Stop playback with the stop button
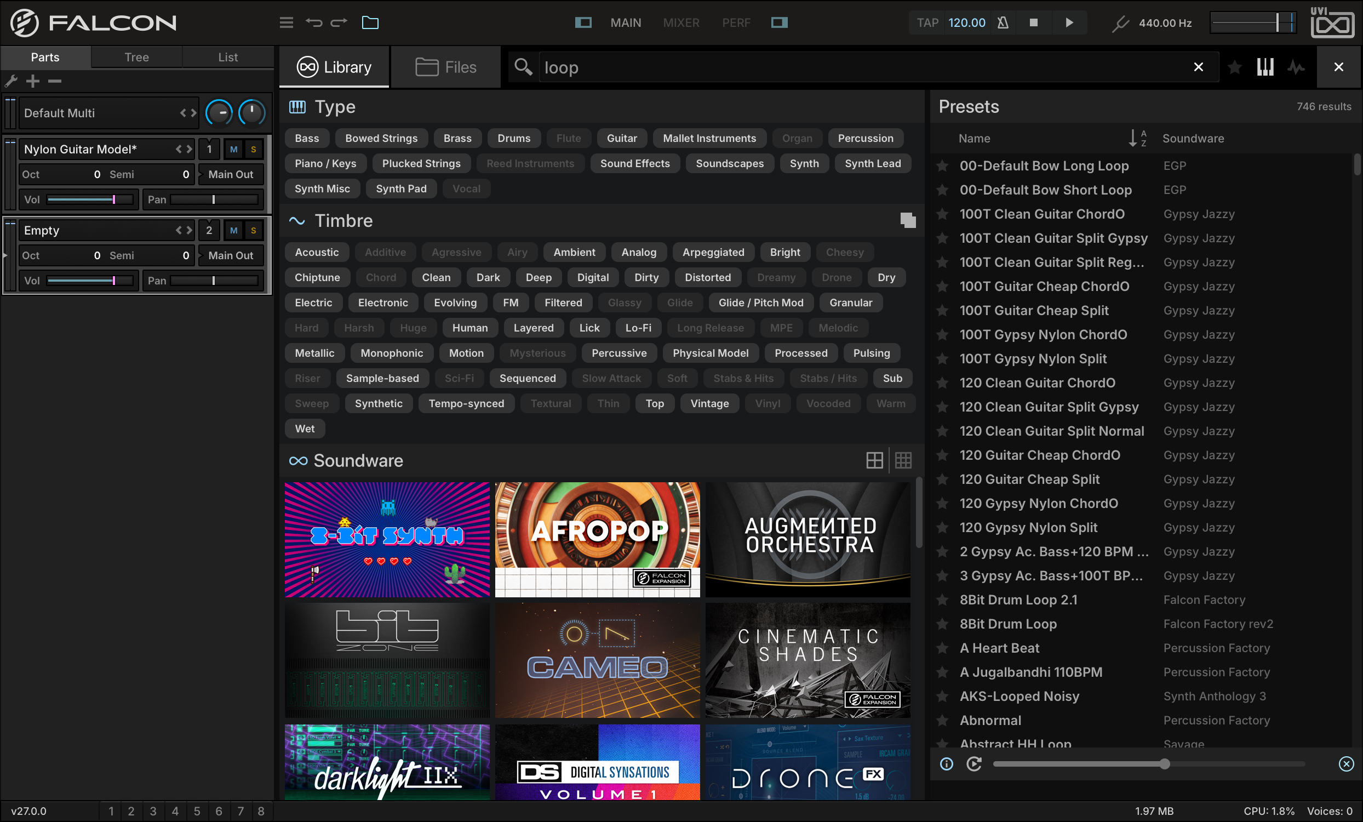 (x=1033, y=22)
